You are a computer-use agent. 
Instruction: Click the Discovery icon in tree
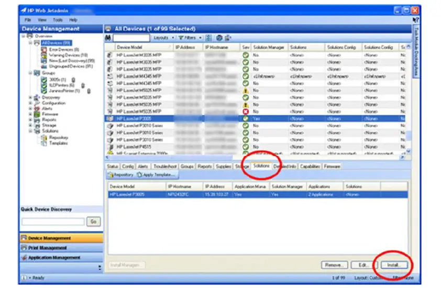pos(37,97)
